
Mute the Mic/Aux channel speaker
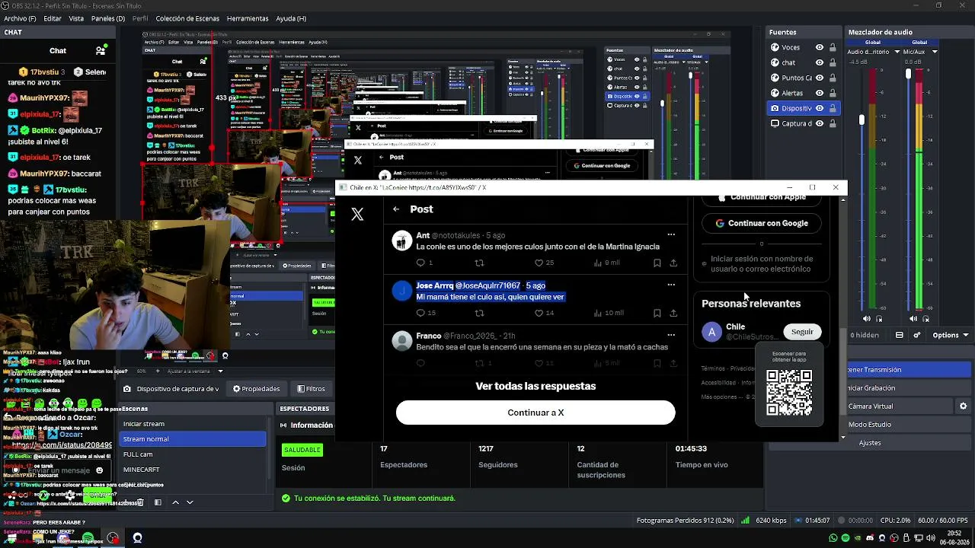(914, 319)
